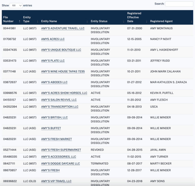Open AMY'S VIP TRAVEL LLC link

click(x=56, y=181)
